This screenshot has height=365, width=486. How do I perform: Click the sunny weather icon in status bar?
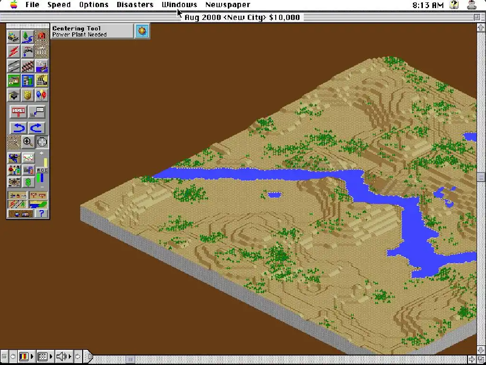pyautogui.click(x=142, y=31)
